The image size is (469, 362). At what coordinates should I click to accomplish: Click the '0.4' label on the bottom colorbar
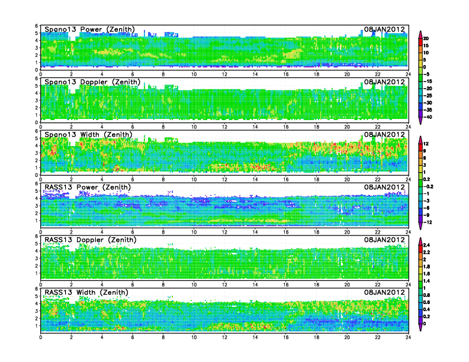(426, 309)
